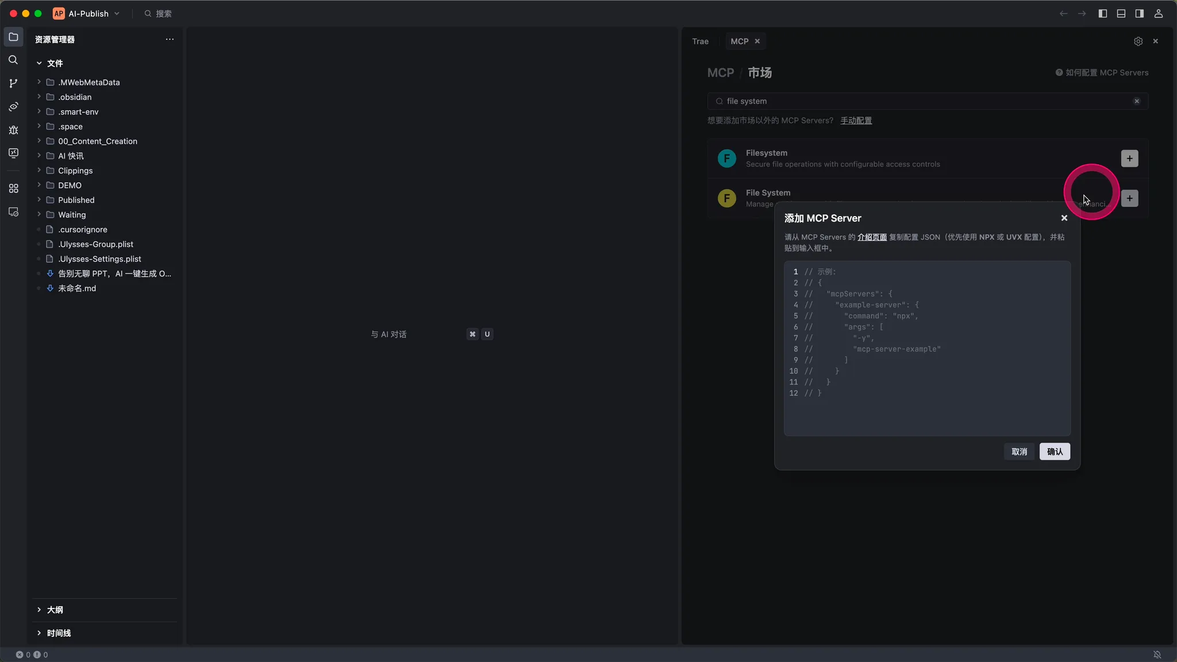
Task: Expand the 大纲 outline section
Action: point(55,610)
